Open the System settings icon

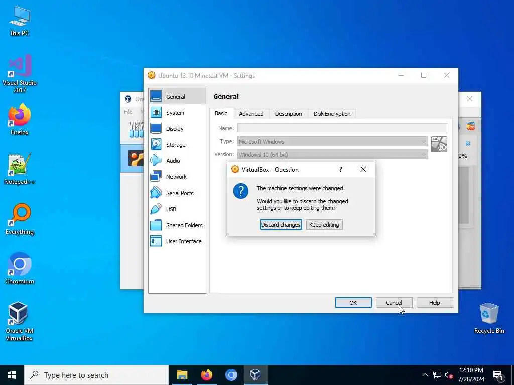(x=156, y=112)
